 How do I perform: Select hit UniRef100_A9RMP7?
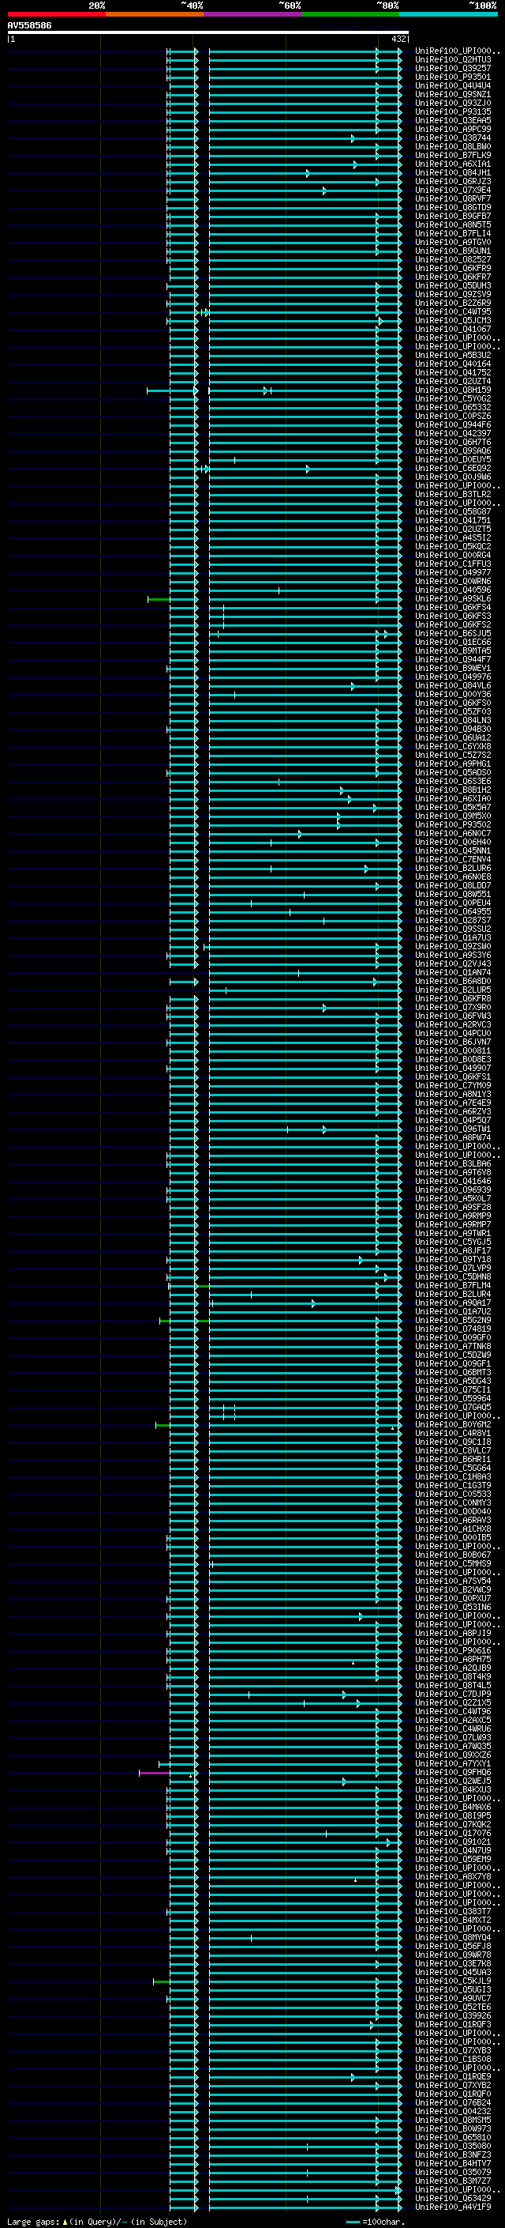[453, 1225]
